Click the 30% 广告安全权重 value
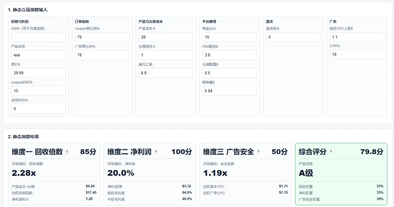The image size is (394, 207). click(x=380, y=199)
